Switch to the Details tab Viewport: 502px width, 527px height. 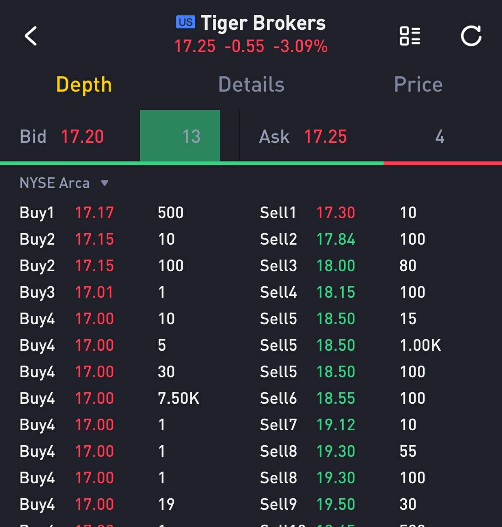(x=251, y=85)
